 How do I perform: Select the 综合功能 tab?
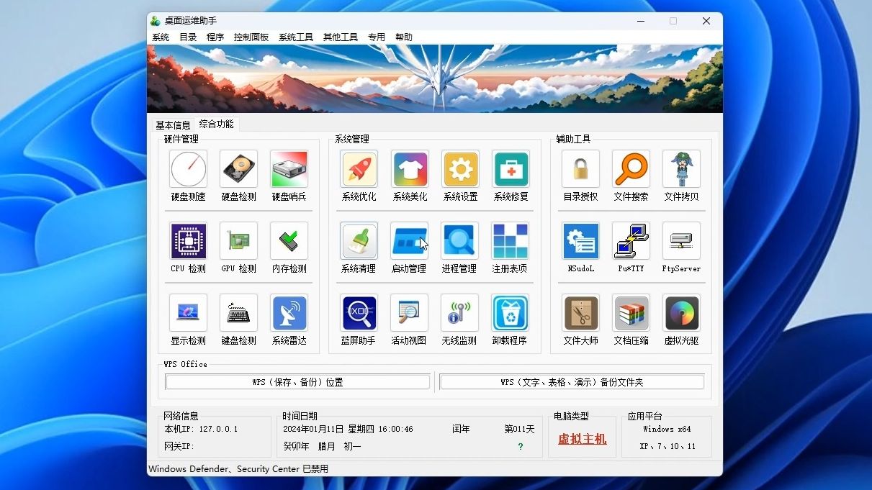pyautogui.click(x=217, y=124)
